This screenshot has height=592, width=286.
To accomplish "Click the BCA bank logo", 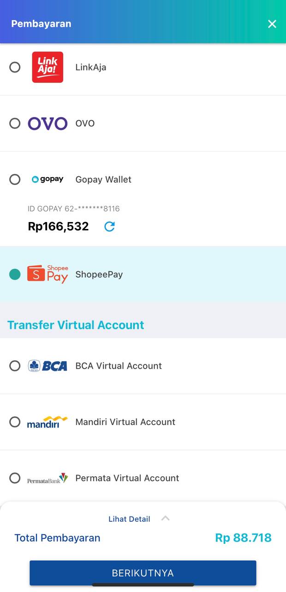I will (x=48, y=366).
